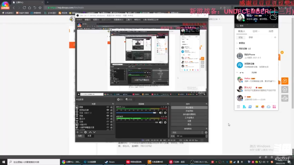The height and width of the screenshot is (165, 294).
Task: Open Steam from the taskbar
Action: [110, 162]
